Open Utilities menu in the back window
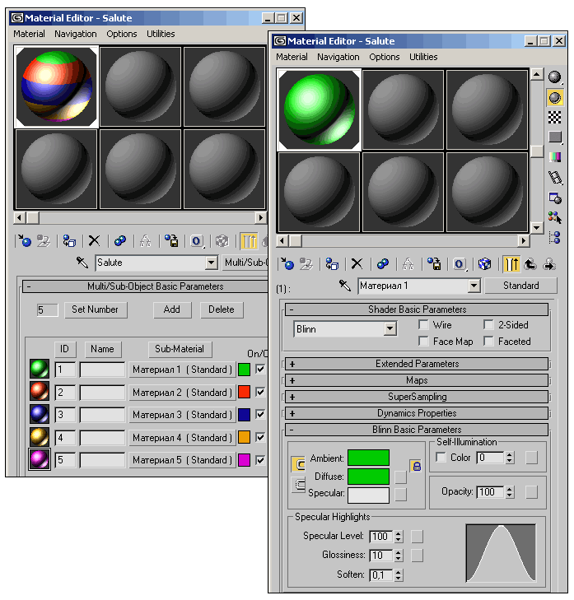The height and width of the screenshot is (600, 574). point(161,34)
